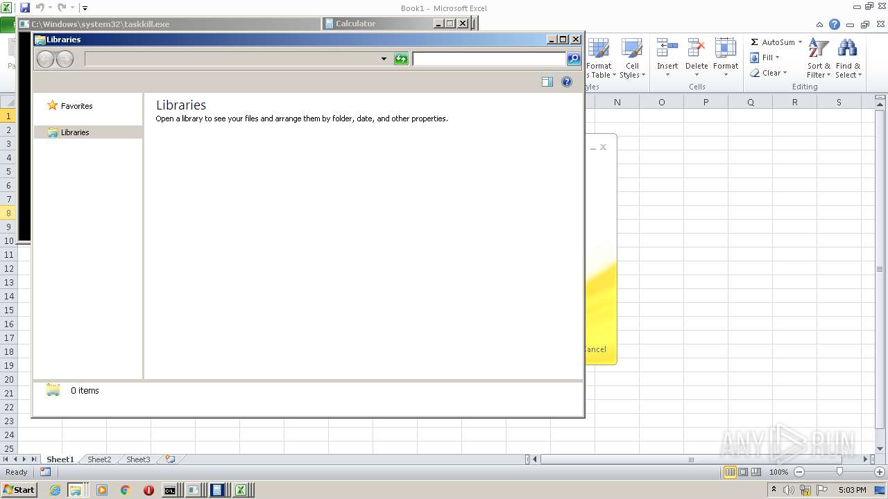Open Internet Explorer from the taskbar
888x499 pixels.
tap(55, 490)
